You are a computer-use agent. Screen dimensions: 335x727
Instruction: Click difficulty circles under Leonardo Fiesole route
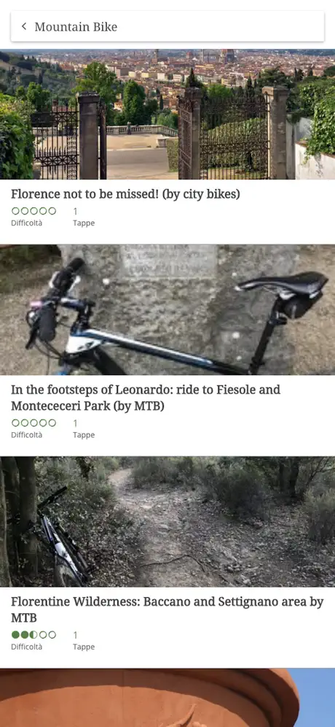point(33,423)
